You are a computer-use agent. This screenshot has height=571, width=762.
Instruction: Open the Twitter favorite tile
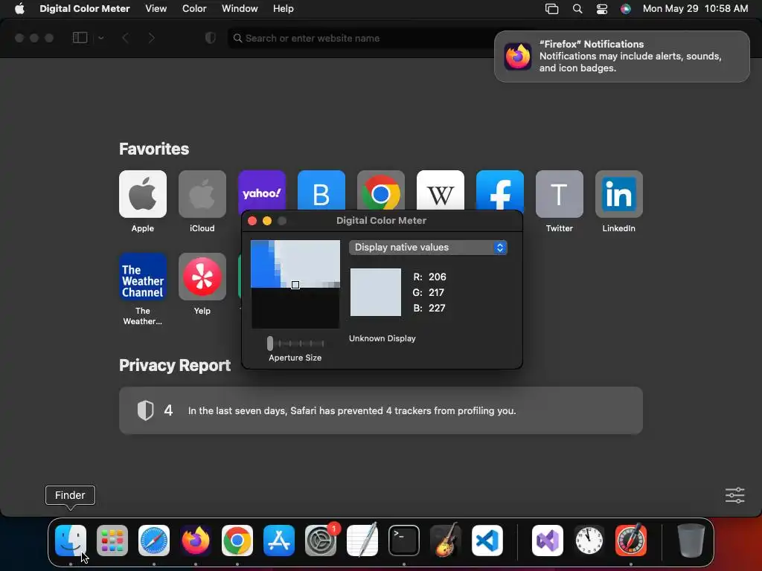coord(560,194)
